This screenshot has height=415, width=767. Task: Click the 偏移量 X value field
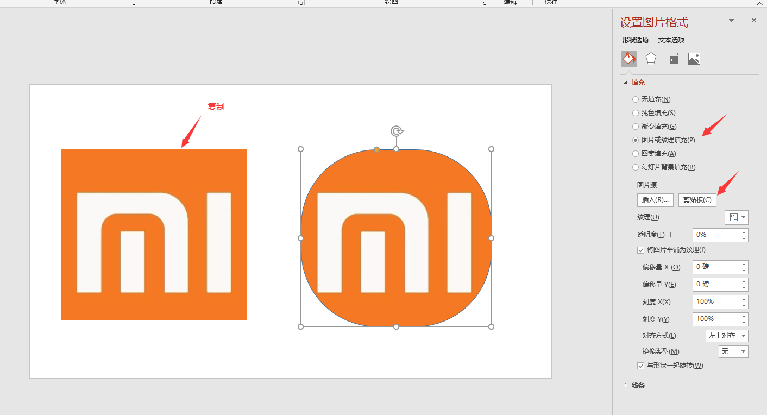coord(715,267)
